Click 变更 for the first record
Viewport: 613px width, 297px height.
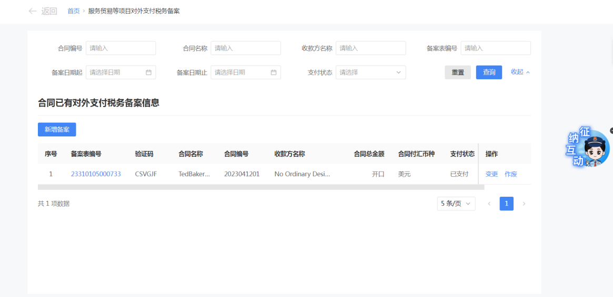coord(491,174)
